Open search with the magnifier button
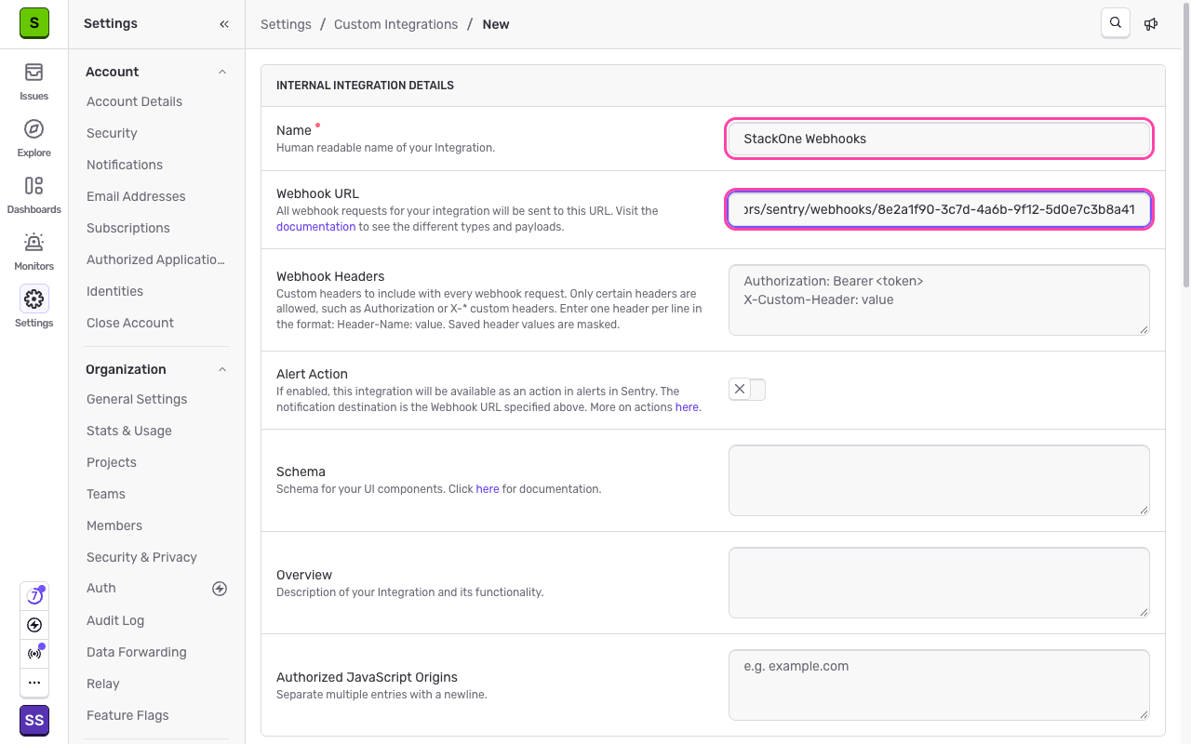This screenshot has height=744, width=1191. 1116,23
